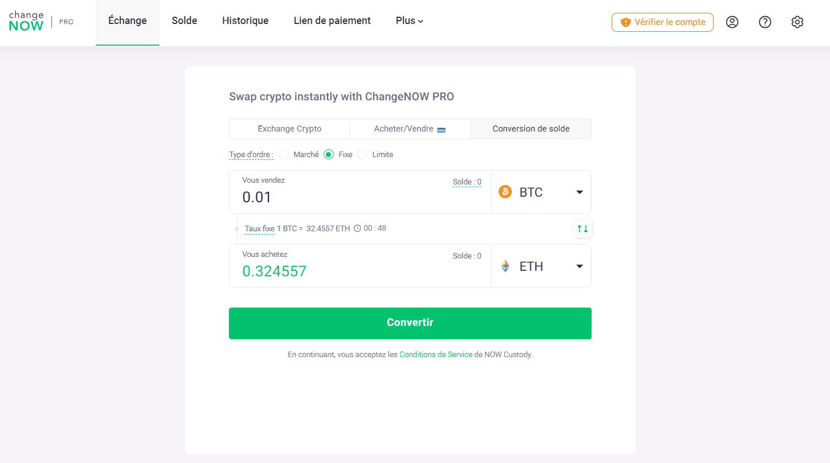Select the Fixe order type
This screenshot has height=463, width=830.
[x=330, y=154]
